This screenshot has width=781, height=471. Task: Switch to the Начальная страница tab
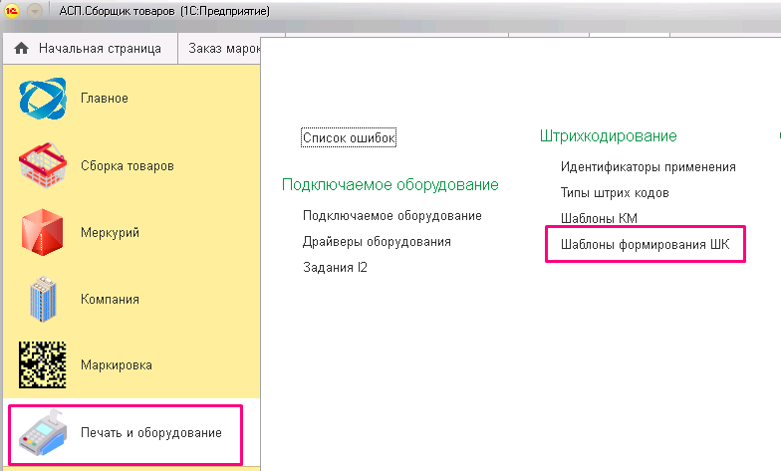(x=90, y=48)
